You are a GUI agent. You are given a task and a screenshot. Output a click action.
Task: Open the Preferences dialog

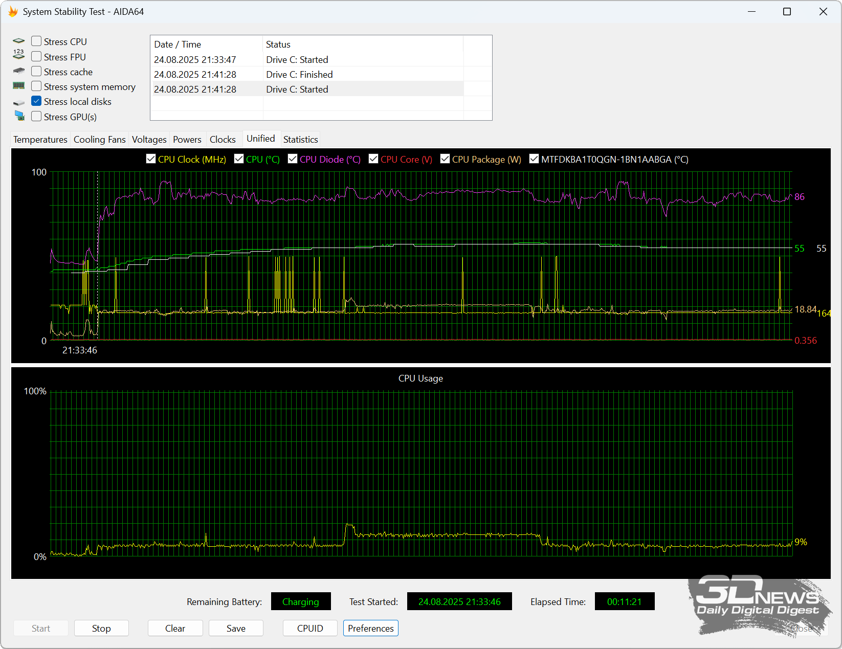(371, 628)
